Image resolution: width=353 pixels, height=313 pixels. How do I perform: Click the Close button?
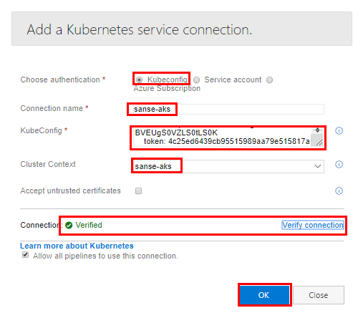pyautogui.click(x=319, y=295)
